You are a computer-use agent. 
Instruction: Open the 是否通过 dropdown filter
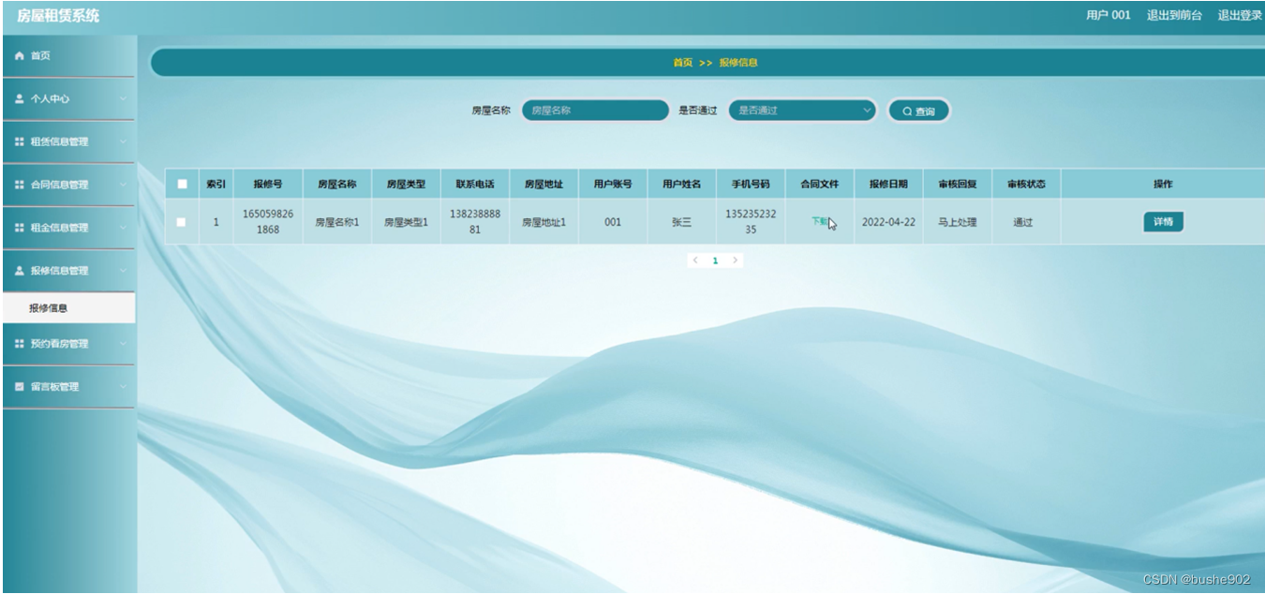click(x=802, y=111)
